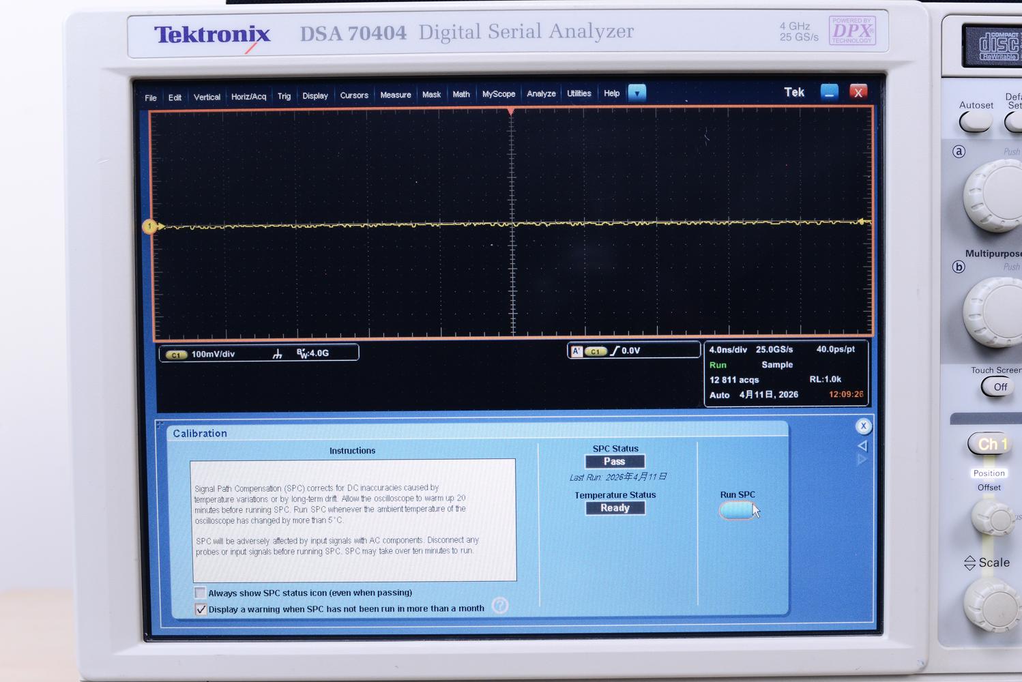Screen dimensions: 1022x682
Task: Click the SPC Status Pass indicator
Action: (615, 462)
